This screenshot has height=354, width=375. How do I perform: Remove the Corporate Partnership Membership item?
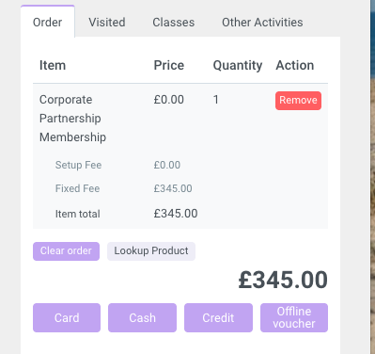tap(298, 101)
